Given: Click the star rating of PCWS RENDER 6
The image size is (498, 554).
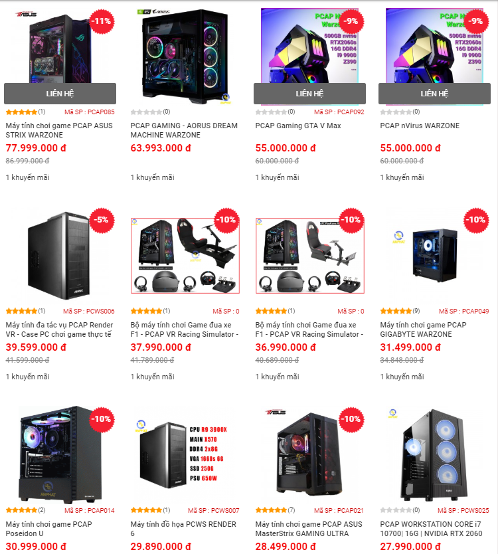Looking at the screenshot, I should tap(146, 510).
